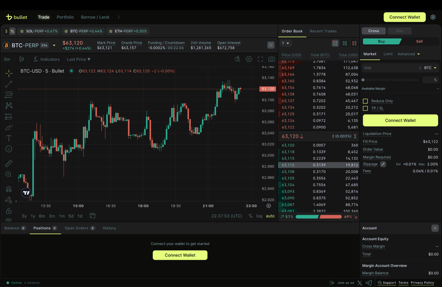The height and width of the screenshot is (287, 442).
Task: Go to the Portfolio page
Action: click(x=65, y=17)
